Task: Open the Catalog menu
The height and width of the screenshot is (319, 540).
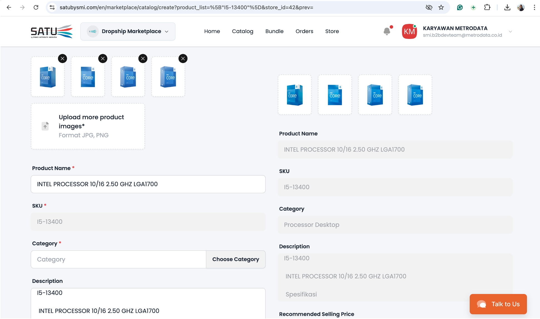Action: [242, 31]
